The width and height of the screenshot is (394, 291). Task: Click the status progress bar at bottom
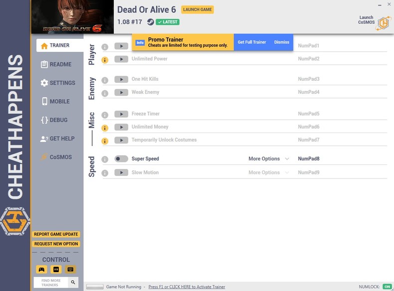tap(95, 287)
